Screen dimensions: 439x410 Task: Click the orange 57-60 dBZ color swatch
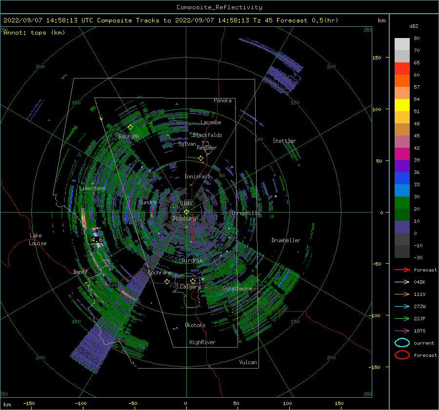(402, 81)
